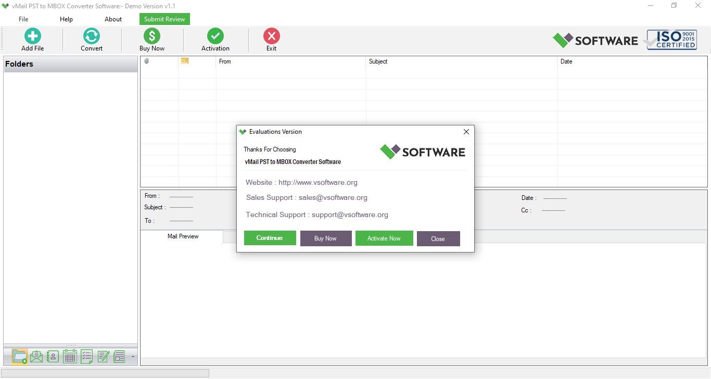Click the Folders panel header
Viewport: 711px width, 379px height.
[70, 64]
